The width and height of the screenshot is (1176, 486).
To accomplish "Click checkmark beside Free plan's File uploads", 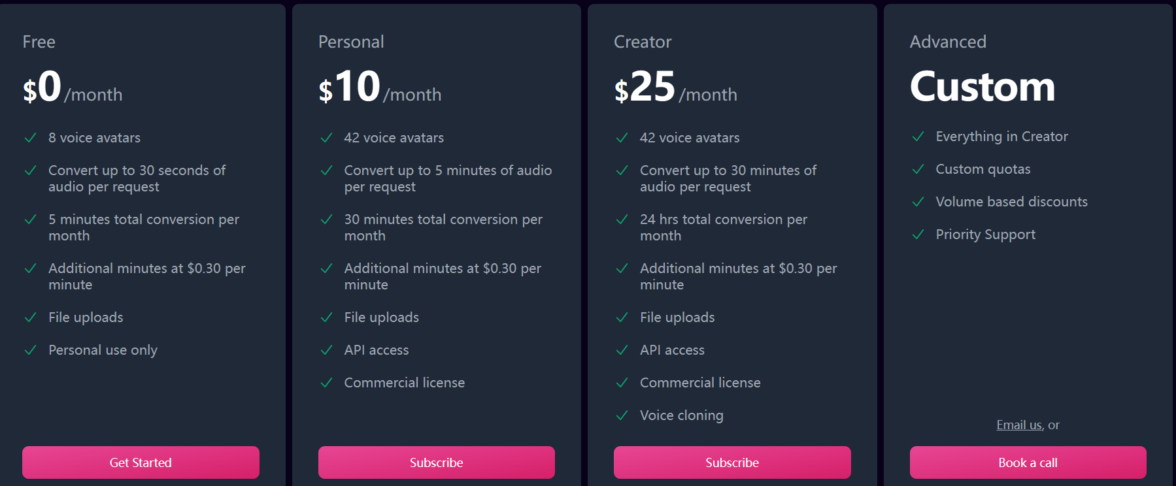I will 30,317.
